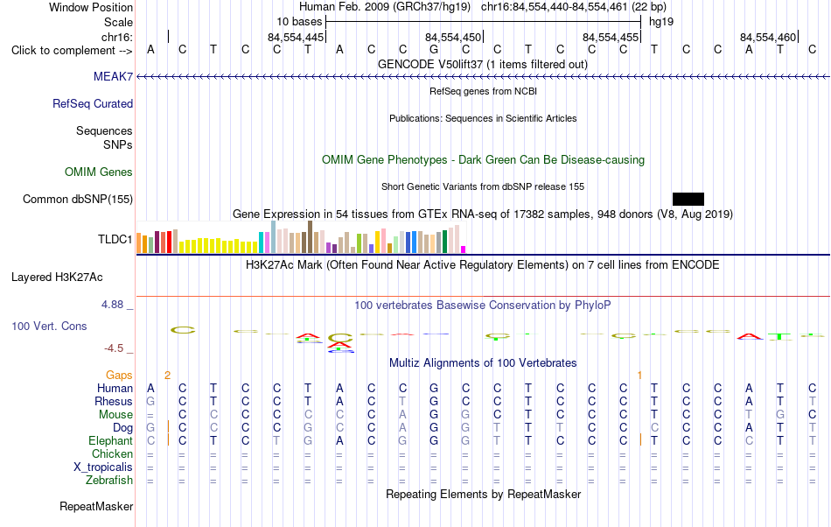Click the PhyloP upper value 4.88

112,305
